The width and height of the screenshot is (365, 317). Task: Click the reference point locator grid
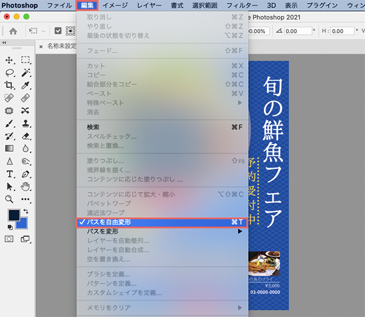tap(71, 31)
